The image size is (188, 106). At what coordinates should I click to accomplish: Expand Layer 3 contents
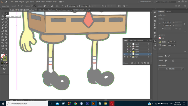point(130,49)
